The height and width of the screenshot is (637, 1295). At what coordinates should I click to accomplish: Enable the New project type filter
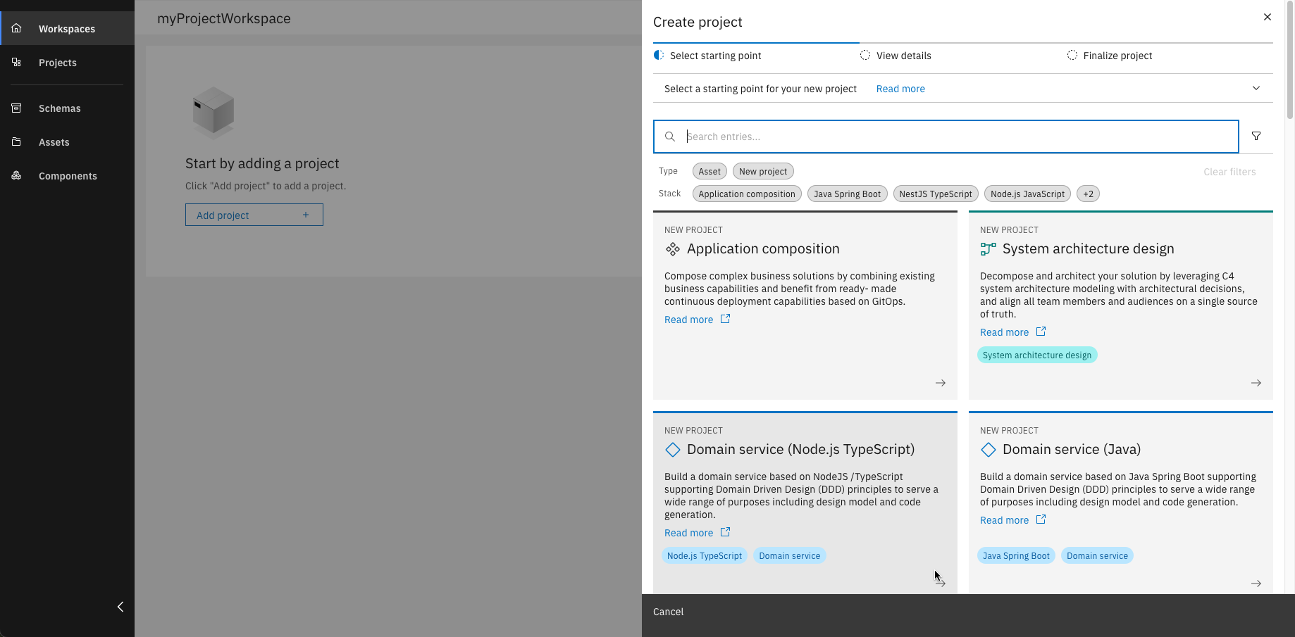(x=762, y=171)
